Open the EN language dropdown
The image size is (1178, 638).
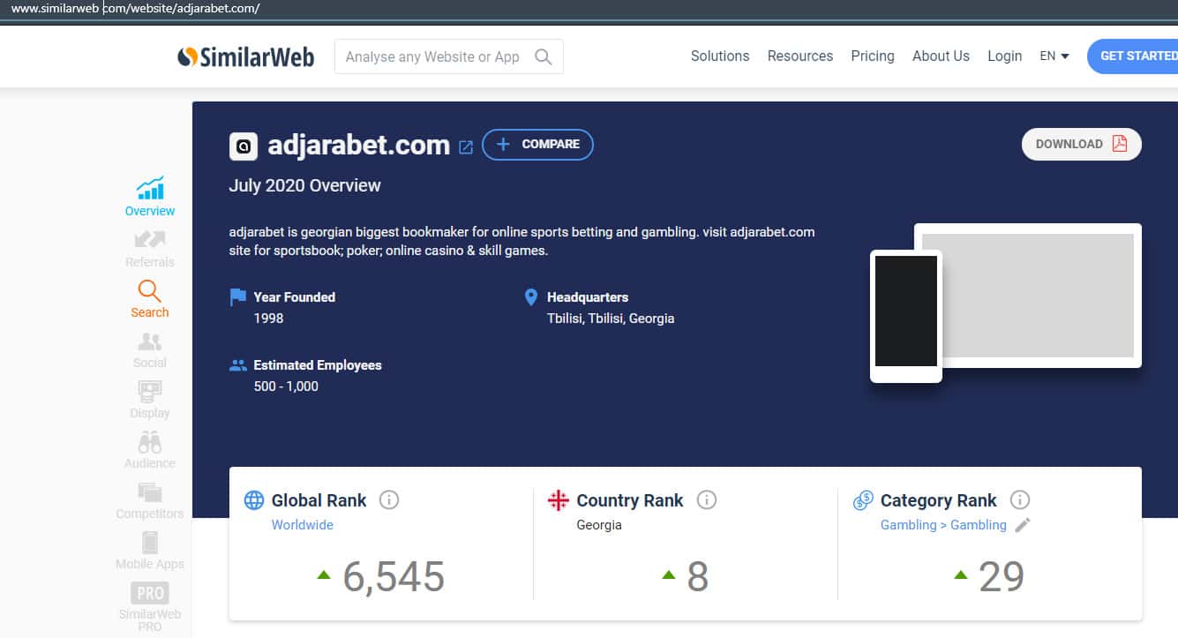pyautogui.click(x=1054, y=56)
